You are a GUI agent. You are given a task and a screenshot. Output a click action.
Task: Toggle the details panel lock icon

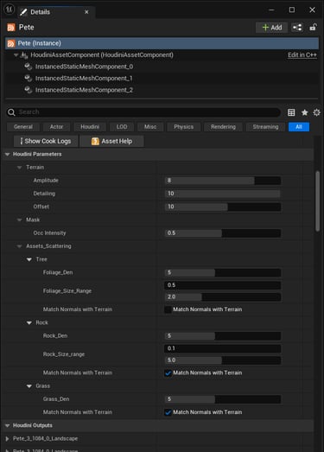313,28
